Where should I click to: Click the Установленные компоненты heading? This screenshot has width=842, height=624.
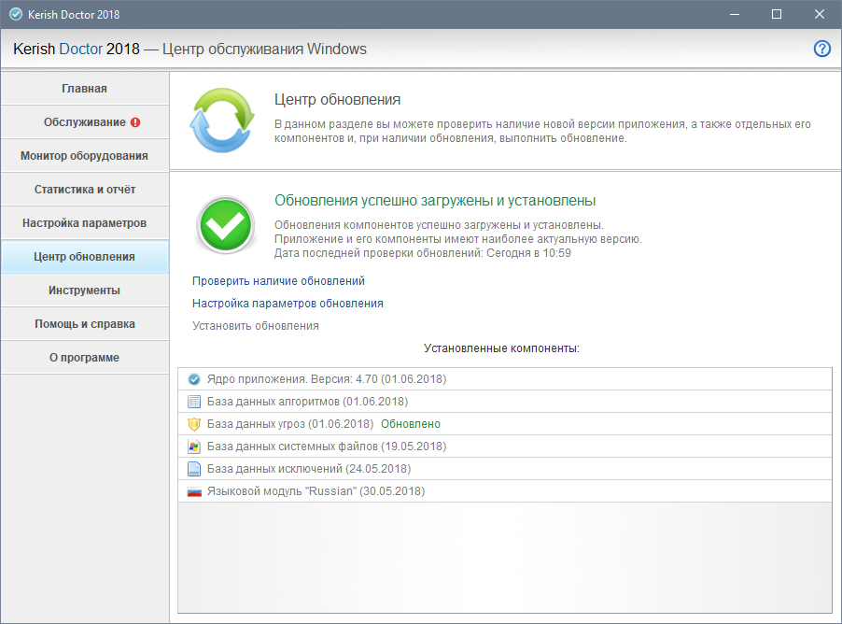coord(501,348)
